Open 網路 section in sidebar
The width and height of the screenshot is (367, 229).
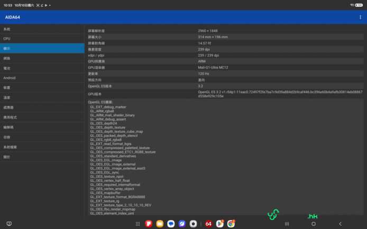click(x=42, y=58)
